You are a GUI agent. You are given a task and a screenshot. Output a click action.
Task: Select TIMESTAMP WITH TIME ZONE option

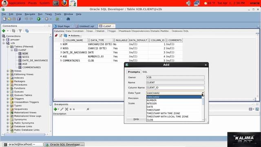click(x=174, y=113)
